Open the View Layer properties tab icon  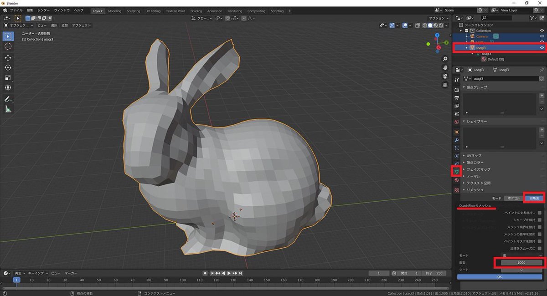click(456, 106)
